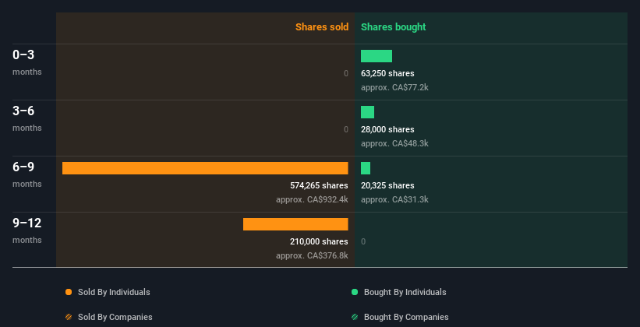This screenshot has width=640, height=327.
Task: Select the 6–9 months row label
Action: point(24,167)
